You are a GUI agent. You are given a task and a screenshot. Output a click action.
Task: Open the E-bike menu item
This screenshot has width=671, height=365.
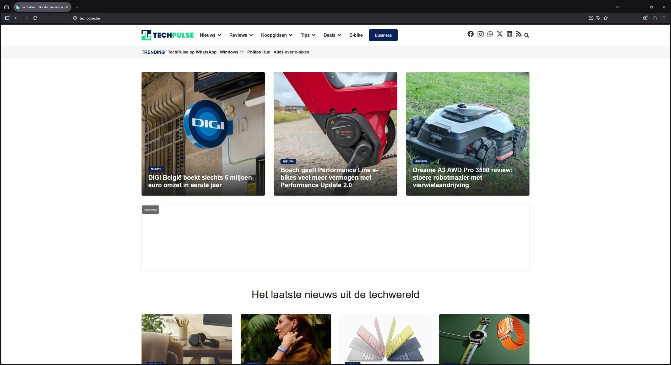(356, 35)
